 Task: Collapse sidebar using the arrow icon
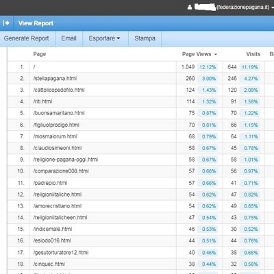coord(6,23)
